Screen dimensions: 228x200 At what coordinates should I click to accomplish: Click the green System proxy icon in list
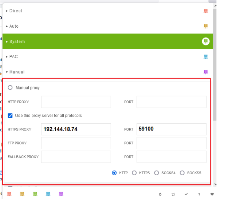(206, 41)
